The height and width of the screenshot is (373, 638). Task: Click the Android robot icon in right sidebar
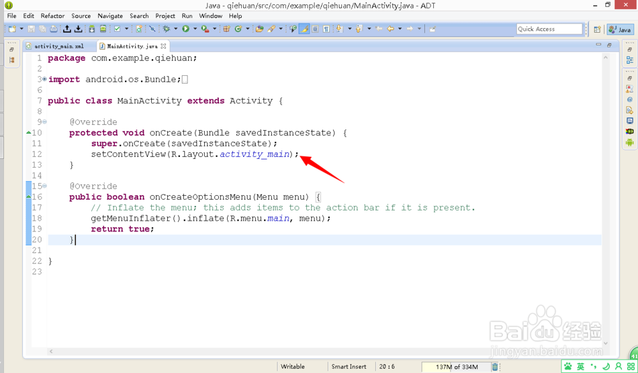point(630,142)
